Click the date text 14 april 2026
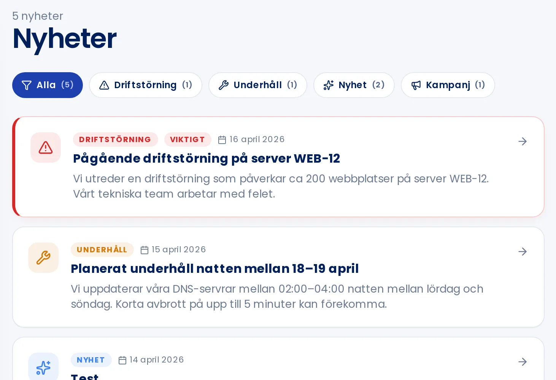The height and width of the screenshot is (380, 556). (x=157, y=360)
